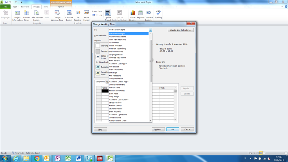The image size is (288, 162).
Task: Open OneNote from taskbar
Action: point(58,158)
